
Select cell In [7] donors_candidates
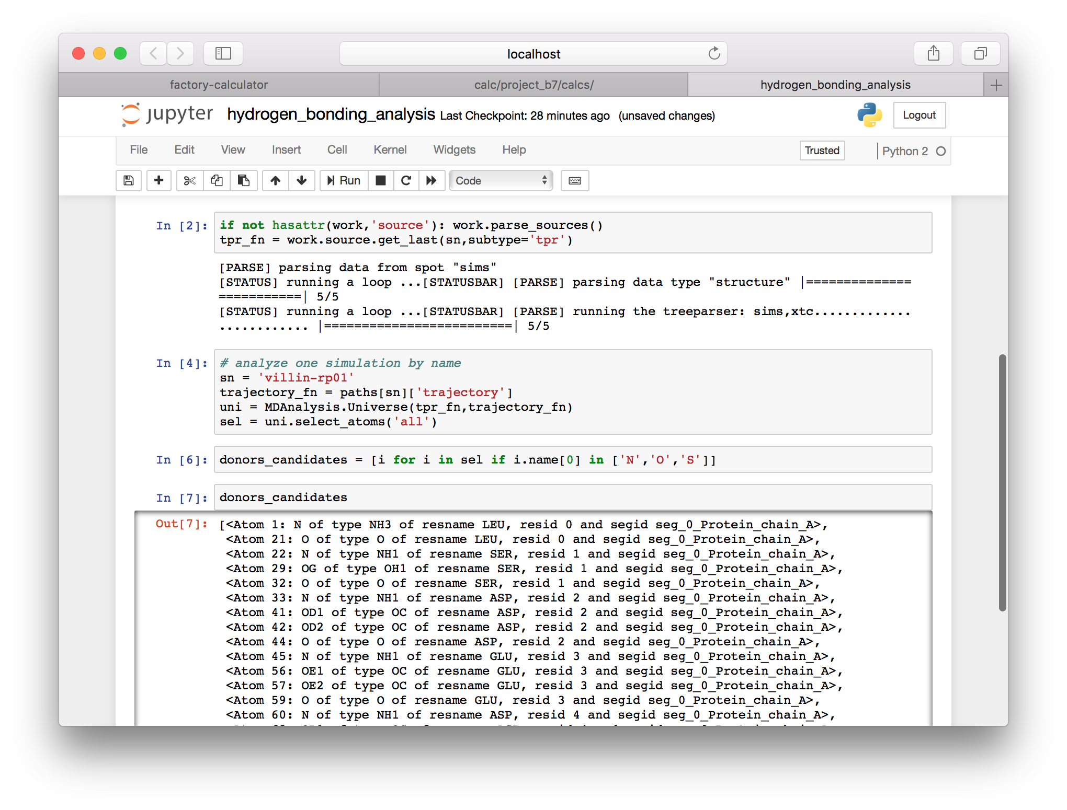[x=573, y=497]
